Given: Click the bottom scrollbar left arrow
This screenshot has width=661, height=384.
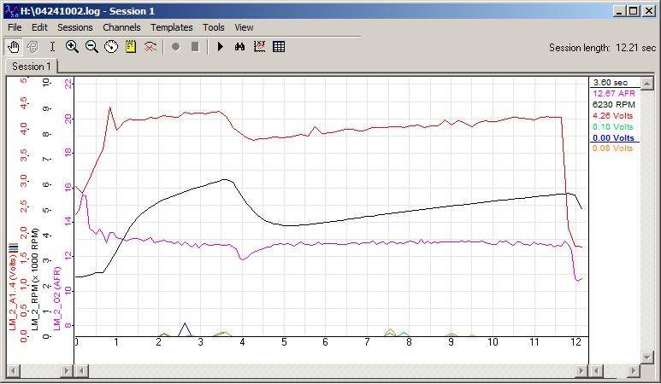Looking at the screenshot, I should tap(14, 371).
